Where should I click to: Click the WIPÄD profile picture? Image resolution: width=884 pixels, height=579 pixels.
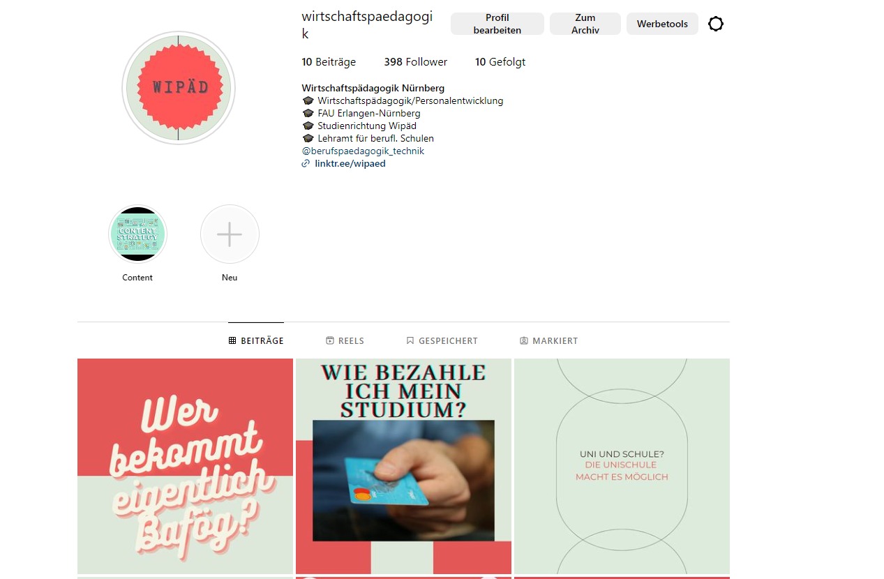179,88
